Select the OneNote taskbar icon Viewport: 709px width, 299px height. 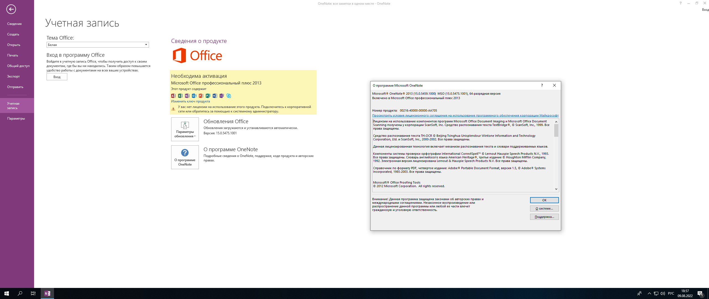point(47,293)
